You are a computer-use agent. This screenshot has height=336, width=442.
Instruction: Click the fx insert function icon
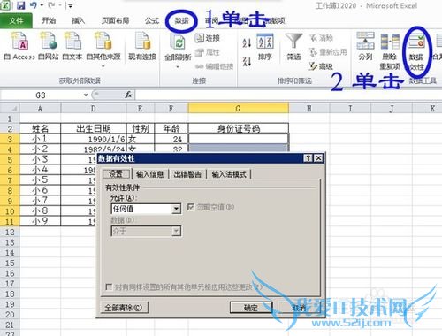coord(129,95)
